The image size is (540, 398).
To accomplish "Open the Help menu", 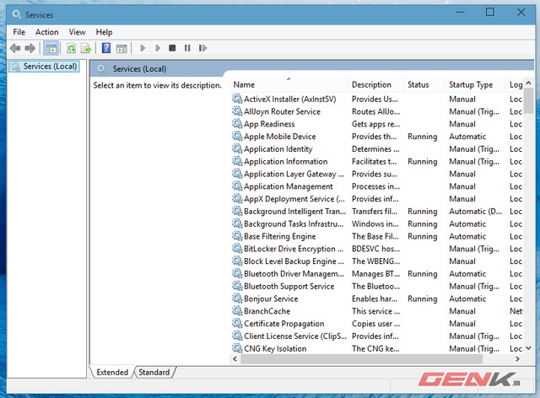I will 104,32.
